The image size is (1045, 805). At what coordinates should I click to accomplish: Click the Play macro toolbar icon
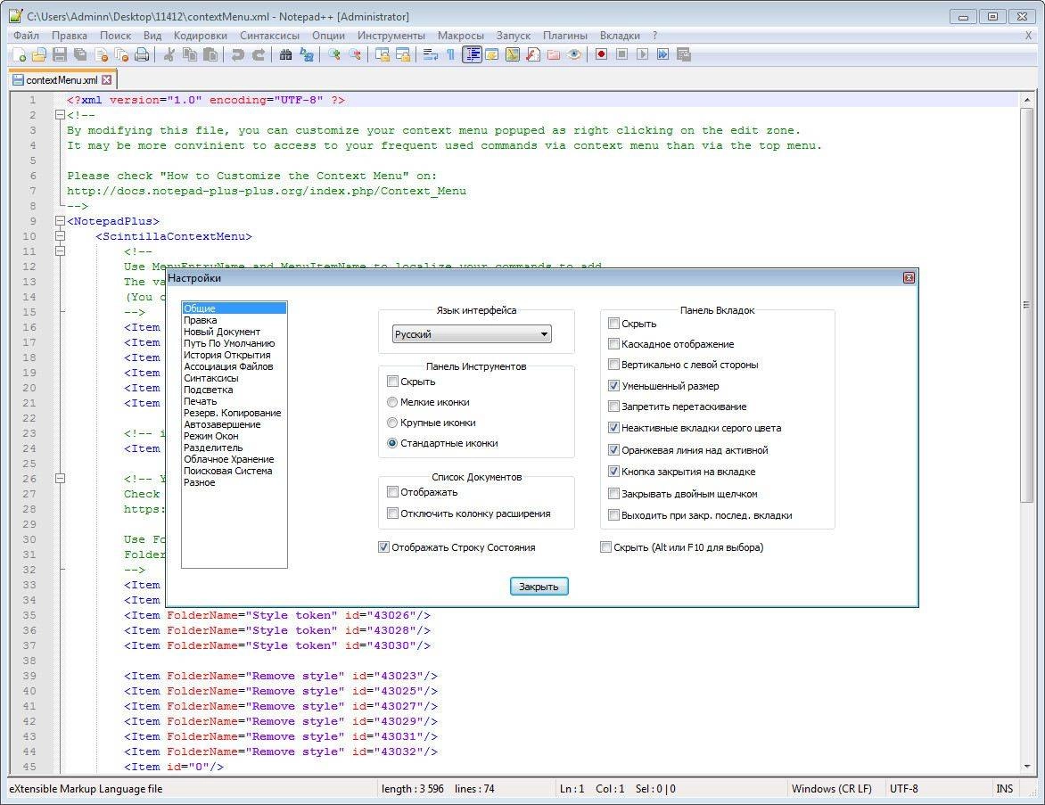[643, 54]
